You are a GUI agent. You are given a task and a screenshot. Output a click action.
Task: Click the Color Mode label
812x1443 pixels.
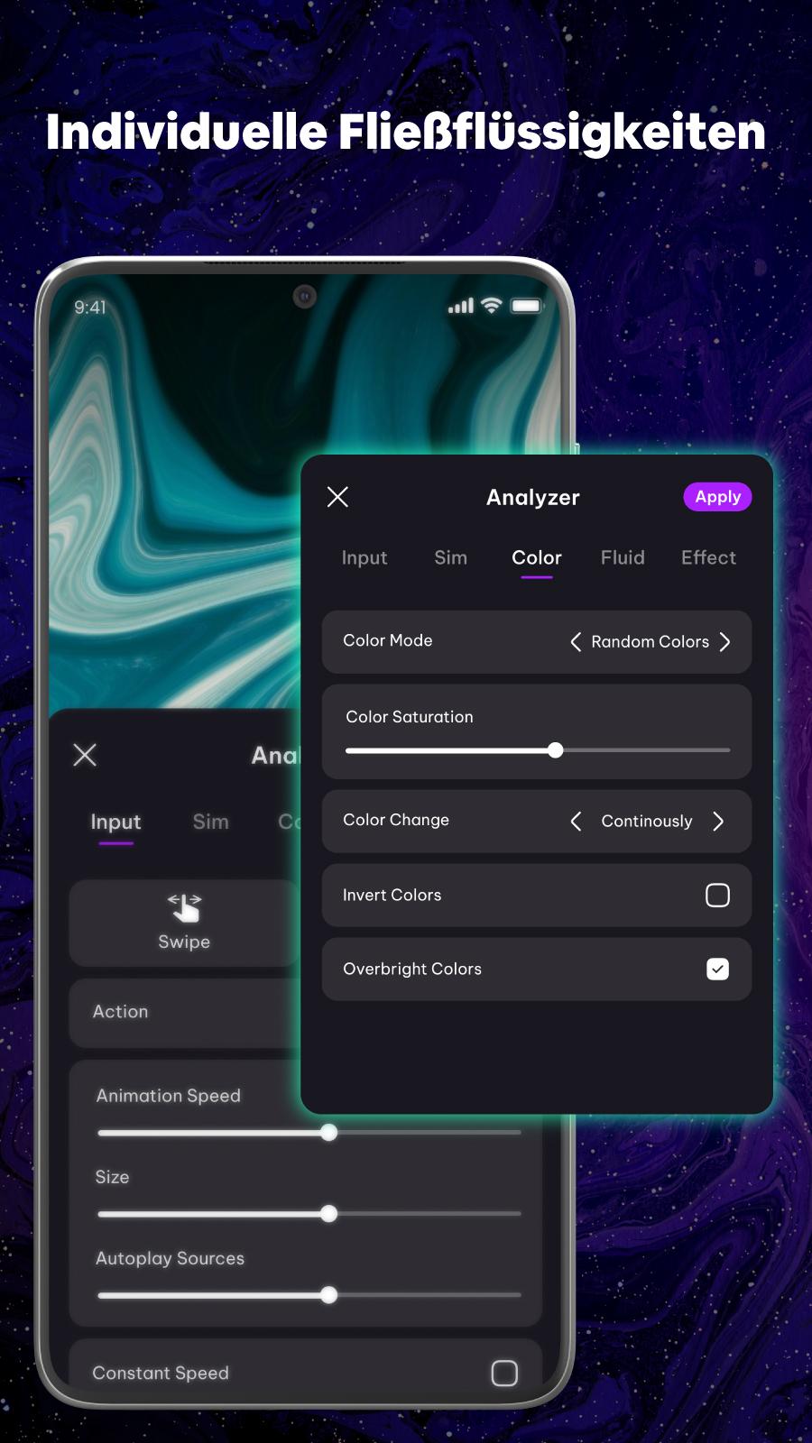click(x=388, y=640)
